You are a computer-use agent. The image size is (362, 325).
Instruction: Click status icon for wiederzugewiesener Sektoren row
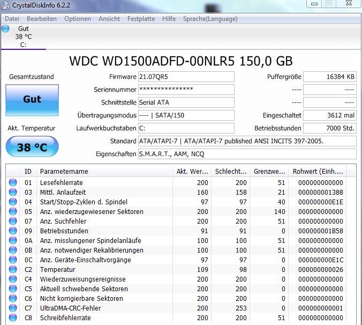click(13, 211)
